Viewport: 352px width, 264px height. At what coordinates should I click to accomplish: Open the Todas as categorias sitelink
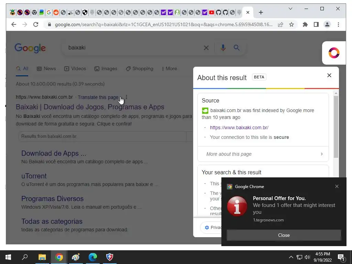click(x=52, y=221)
